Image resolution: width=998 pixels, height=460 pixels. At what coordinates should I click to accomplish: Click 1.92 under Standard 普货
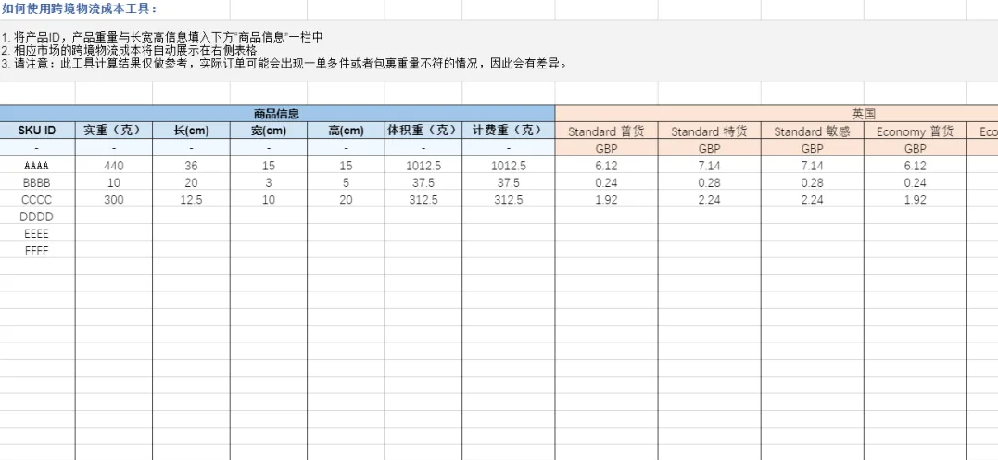(x=606, y=200)
